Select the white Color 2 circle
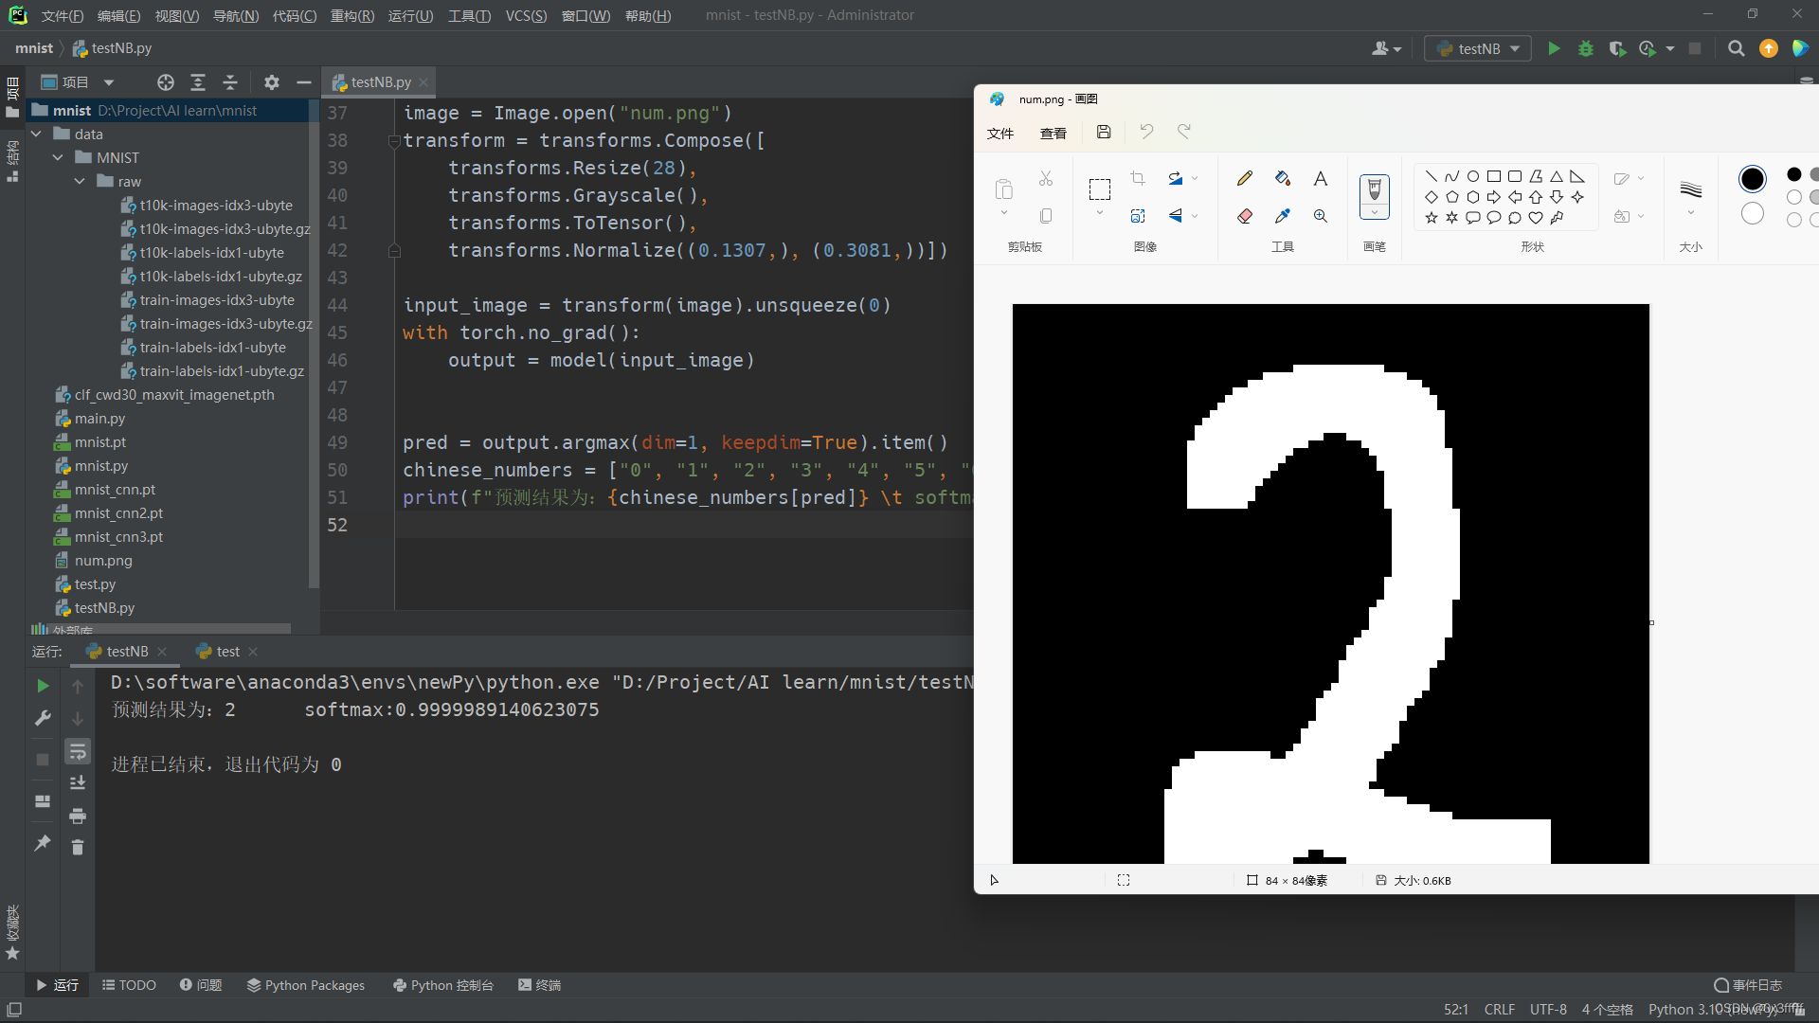The image size is (1819, 1023). tap(1752, 213)
